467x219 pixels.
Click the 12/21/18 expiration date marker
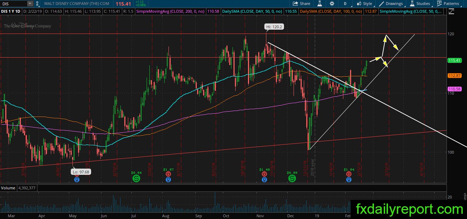(x=305, y=168)
